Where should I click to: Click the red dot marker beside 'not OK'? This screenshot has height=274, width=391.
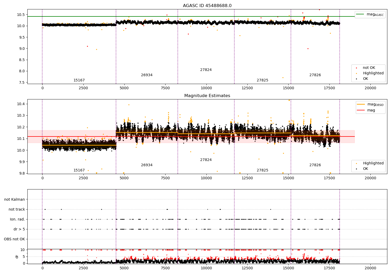(356, 68)
